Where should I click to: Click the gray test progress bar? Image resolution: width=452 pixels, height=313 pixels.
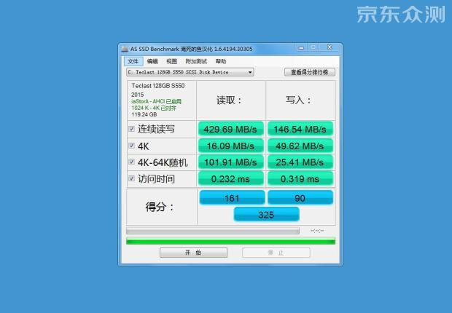[213, 231]
